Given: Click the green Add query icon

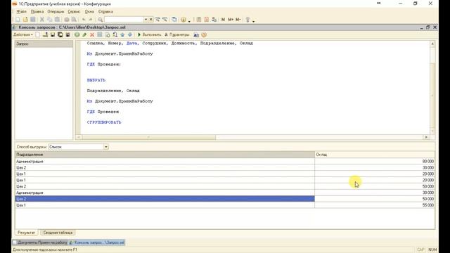Looking at the screenshot, I should click(77, 34).
